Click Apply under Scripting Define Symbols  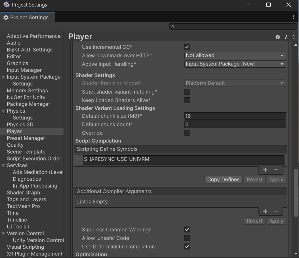tap(276, 179)
